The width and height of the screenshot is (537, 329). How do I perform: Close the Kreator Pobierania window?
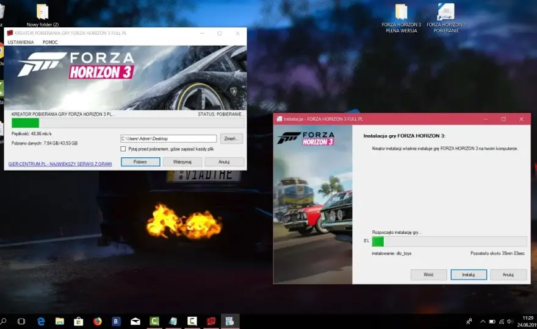point(237,33)
